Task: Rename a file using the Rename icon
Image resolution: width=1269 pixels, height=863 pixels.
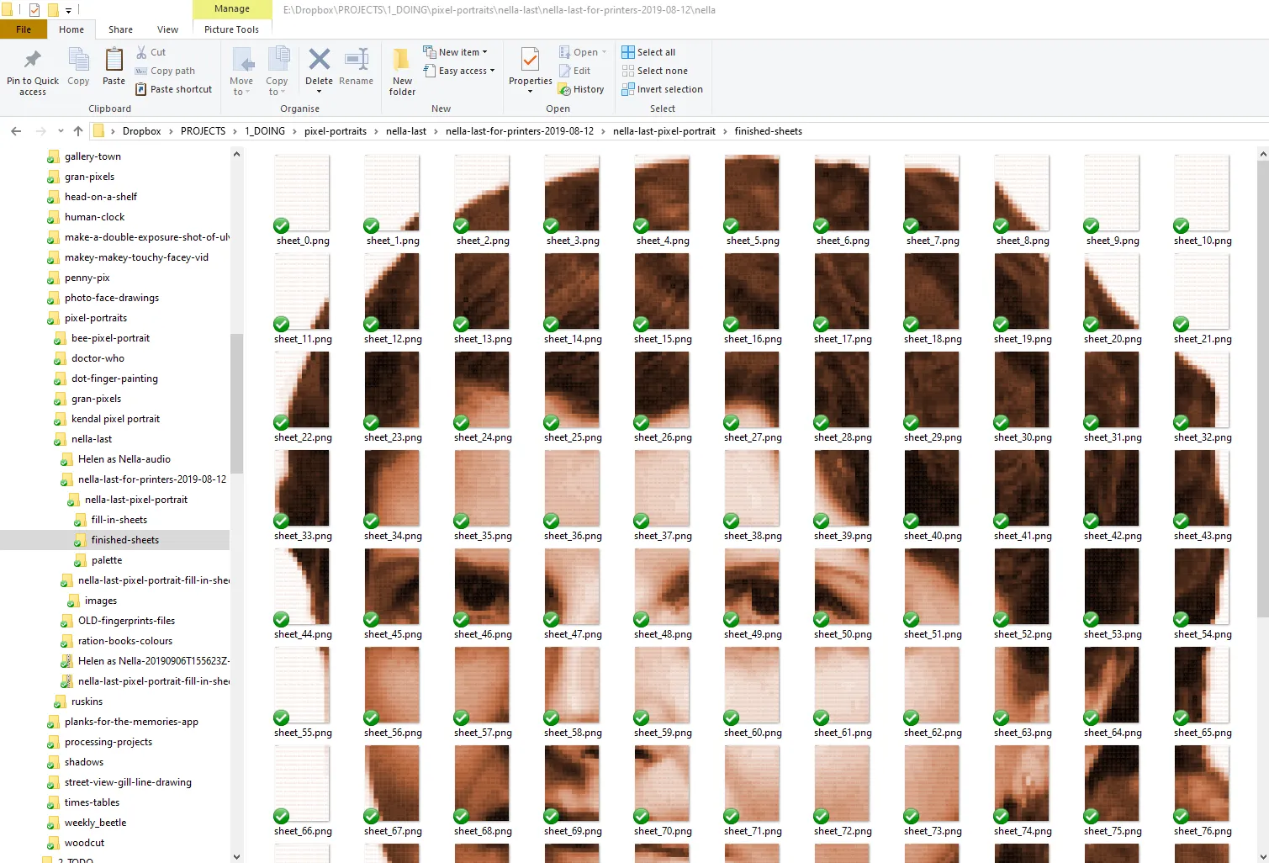Action: click(x=356, y=67)
